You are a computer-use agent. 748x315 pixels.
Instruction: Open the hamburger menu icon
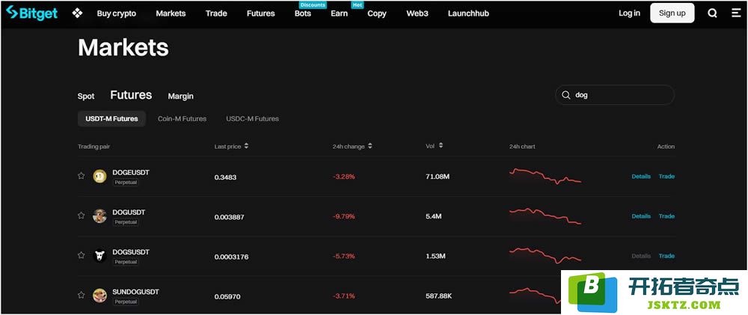736,13
